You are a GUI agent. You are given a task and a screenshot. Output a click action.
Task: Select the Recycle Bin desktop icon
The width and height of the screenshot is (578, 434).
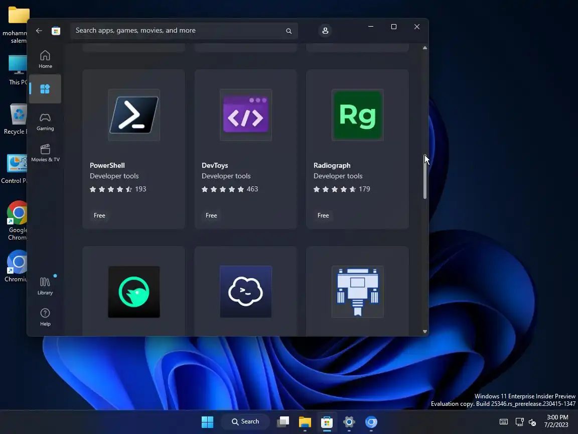[16, 119]
